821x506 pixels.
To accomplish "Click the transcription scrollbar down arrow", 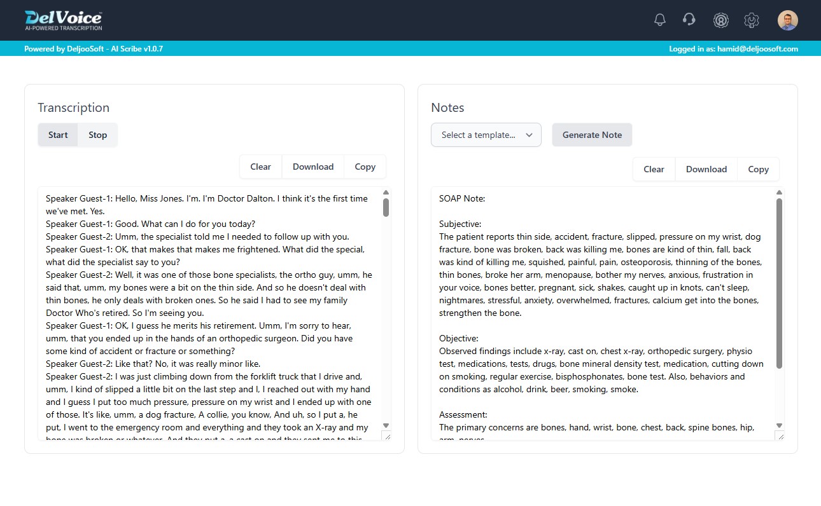I will (386, 425).
